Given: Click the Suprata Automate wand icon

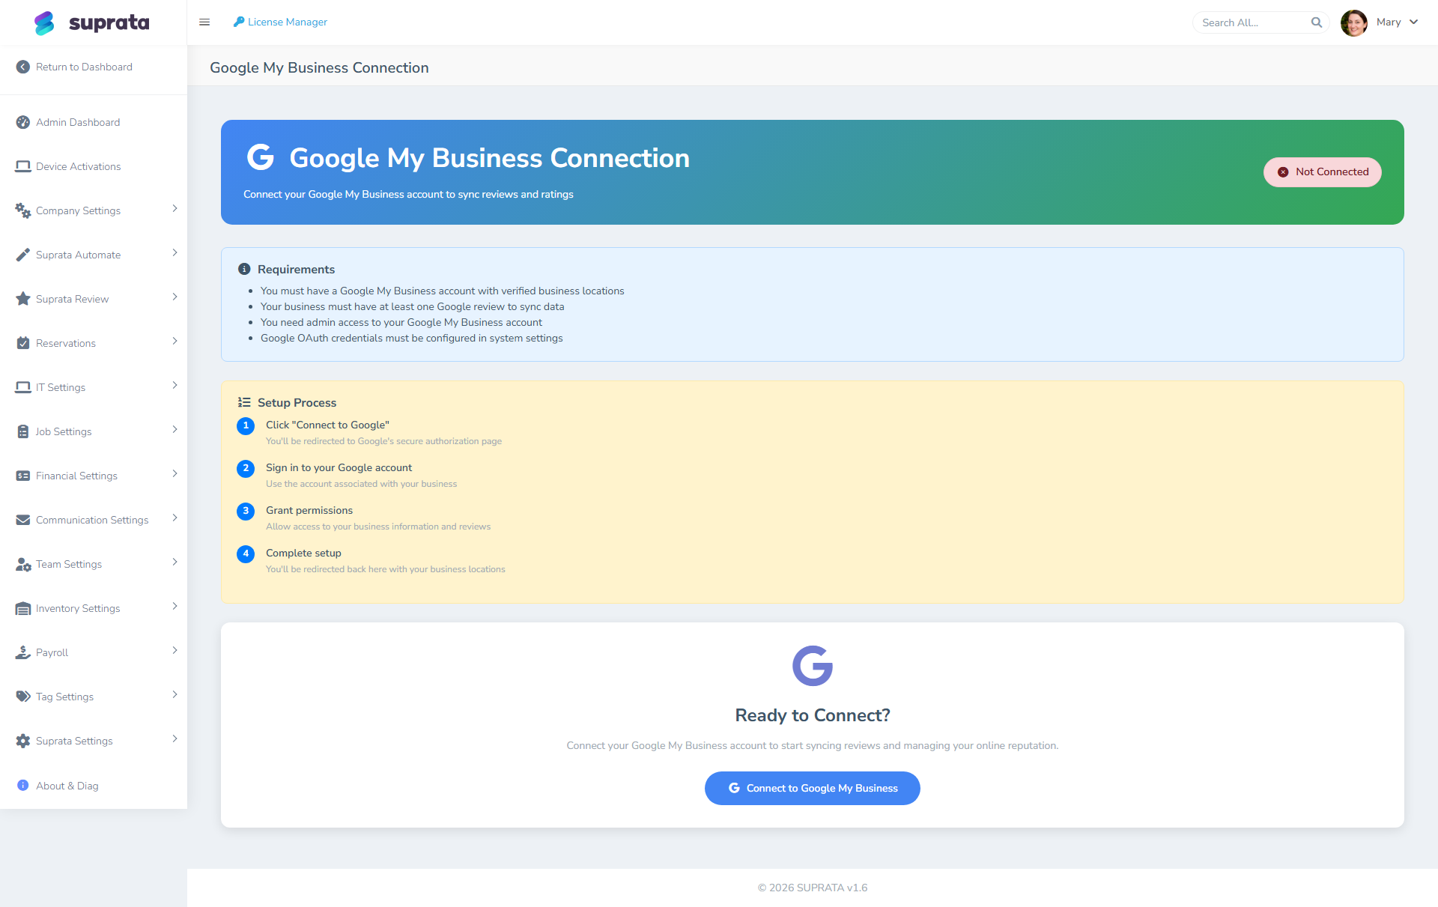Looking at the screenshot, I should tap(23, 255).
